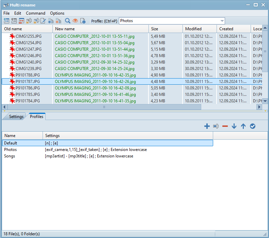Image resolution: width=269 pixels, height=238 pixels.
Task: Click the lock-rename icon beside the red list icon
Action: pos(29,21)
